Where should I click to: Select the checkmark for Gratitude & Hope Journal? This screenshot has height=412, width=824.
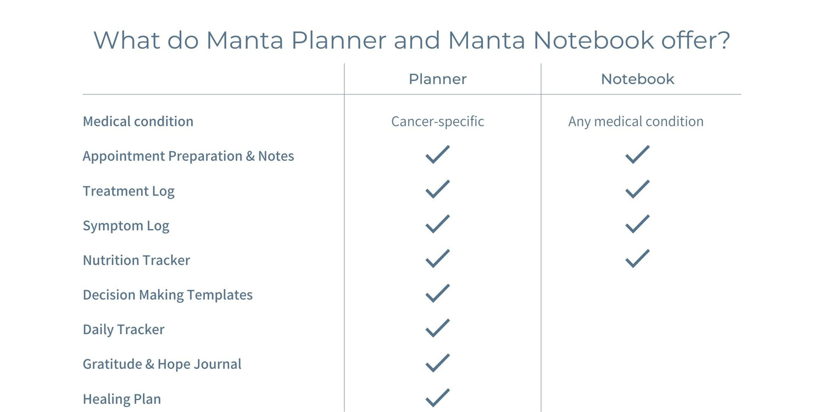coord(437,363)
